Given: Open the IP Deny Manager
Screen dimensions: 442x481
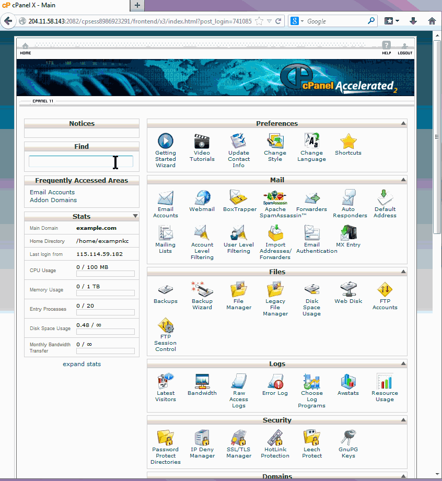Looking at the screenshot, I should click(x=202, y=438).
